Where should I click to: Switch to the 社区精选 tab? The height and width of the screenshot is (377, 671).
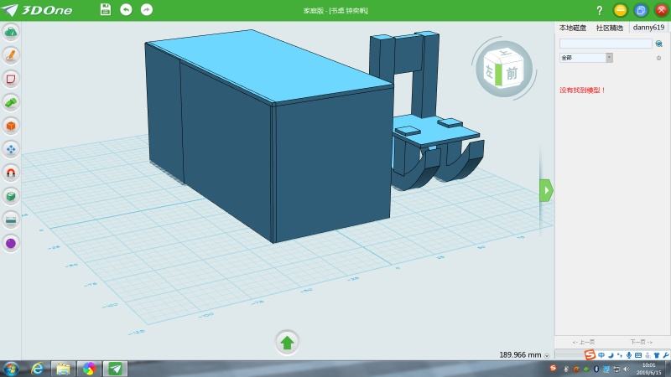tap(610, 28)
